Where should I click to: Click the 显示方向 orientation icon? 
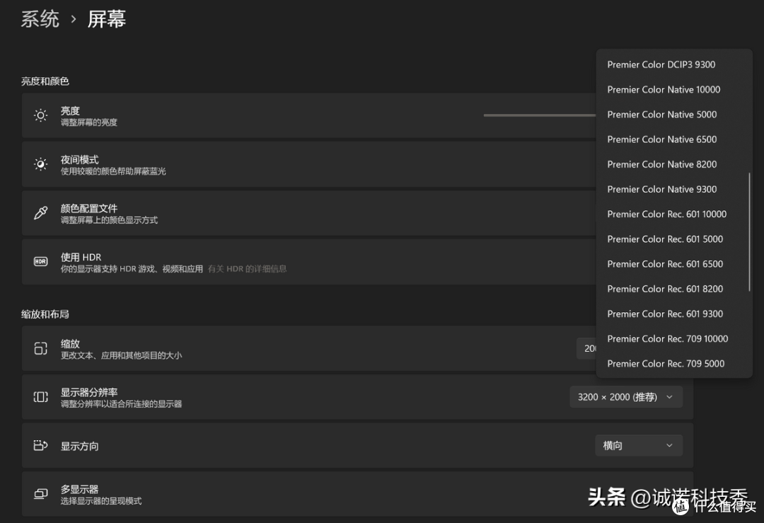point(40,445)
